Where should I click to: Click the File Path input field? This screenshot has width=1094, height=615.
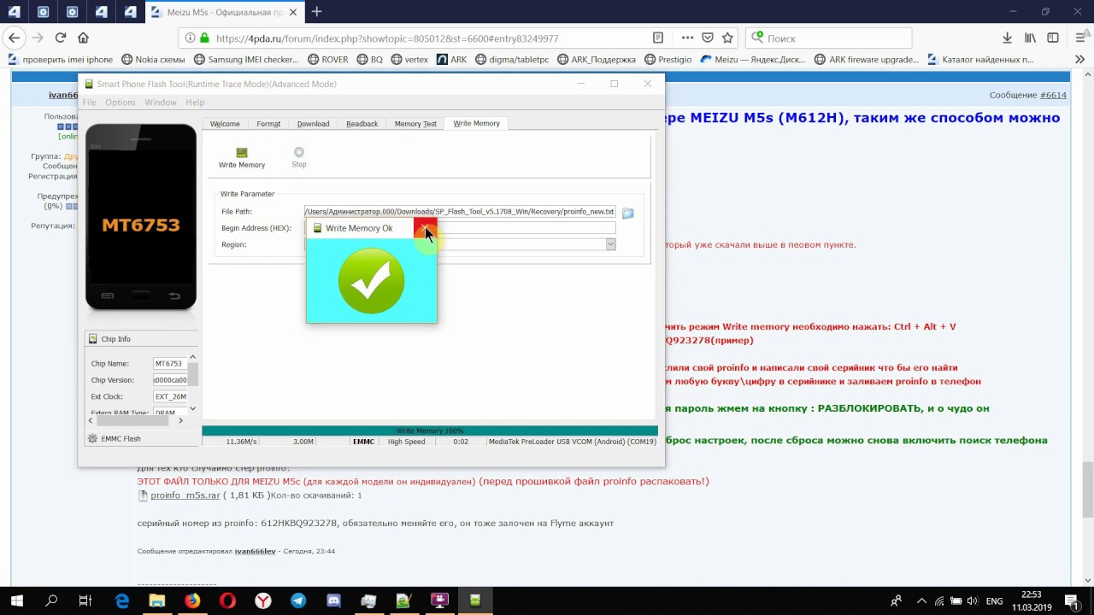point(460,212)
